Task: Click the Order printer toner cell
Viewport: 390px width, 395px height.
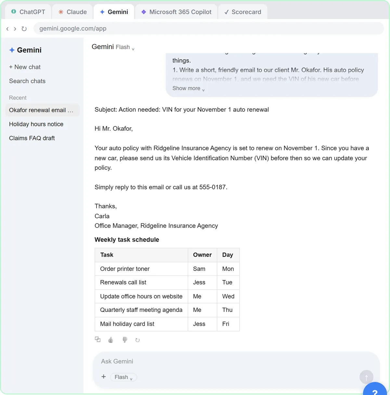Action: tap(141, 269)
